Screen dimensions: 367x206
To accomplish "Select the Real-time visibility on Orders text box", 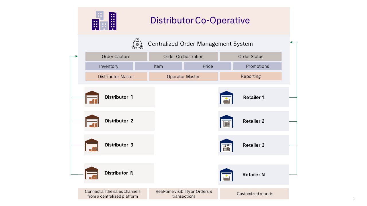I will tap(183, 194).
